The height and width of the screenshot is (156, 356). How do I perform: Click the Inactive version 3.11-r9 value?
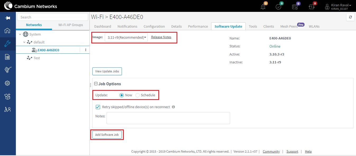(275, 62)
